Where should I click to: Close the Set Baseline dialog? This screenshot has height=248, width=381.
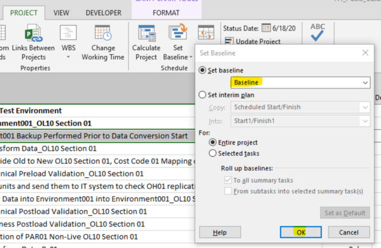tap(365, 53)
